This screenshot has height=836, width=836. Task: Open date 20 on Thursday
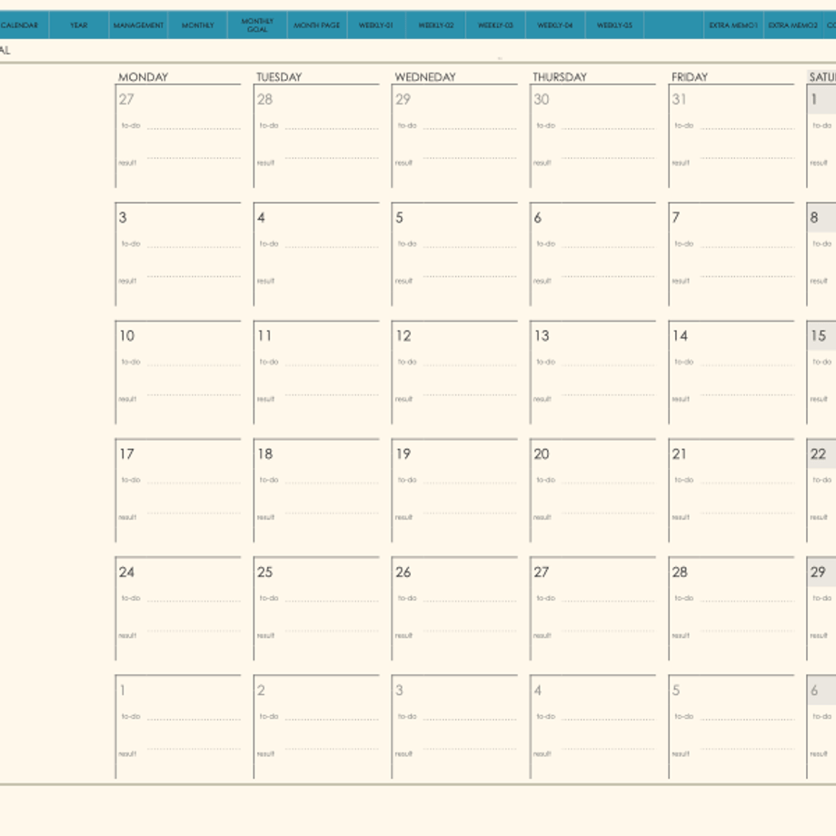(x=542, y=453)
